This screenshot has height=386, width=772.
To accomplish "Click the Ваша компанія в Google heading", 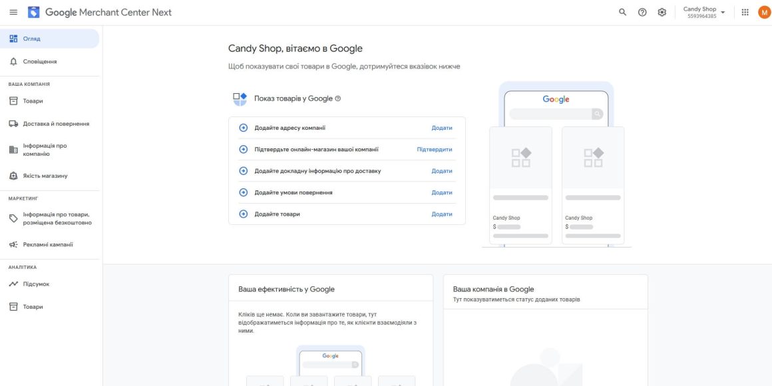I will (493, 289).
